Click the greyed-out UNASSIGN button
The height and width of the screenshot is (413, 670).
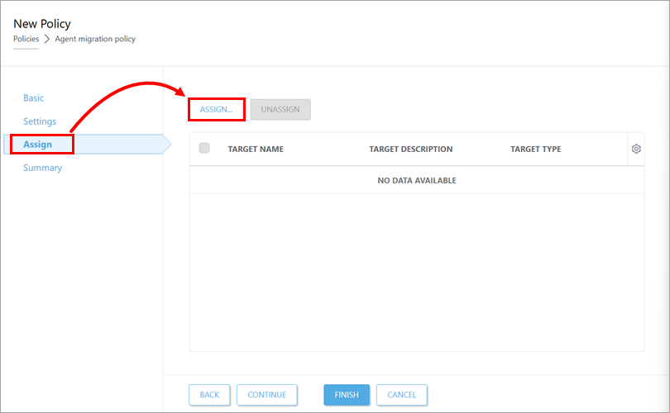click(x=280, y=109)
